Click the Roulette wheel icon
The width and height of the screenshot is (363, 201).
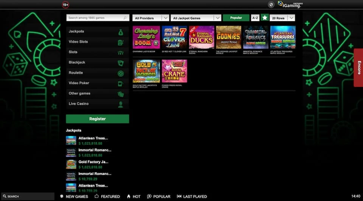click(121, 74)
